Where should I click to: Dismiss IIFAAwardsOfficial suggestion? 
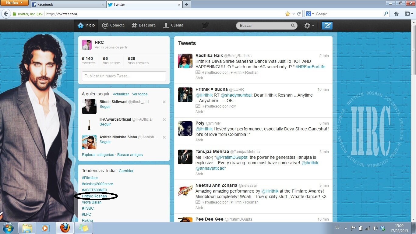[x=164, y=119]
